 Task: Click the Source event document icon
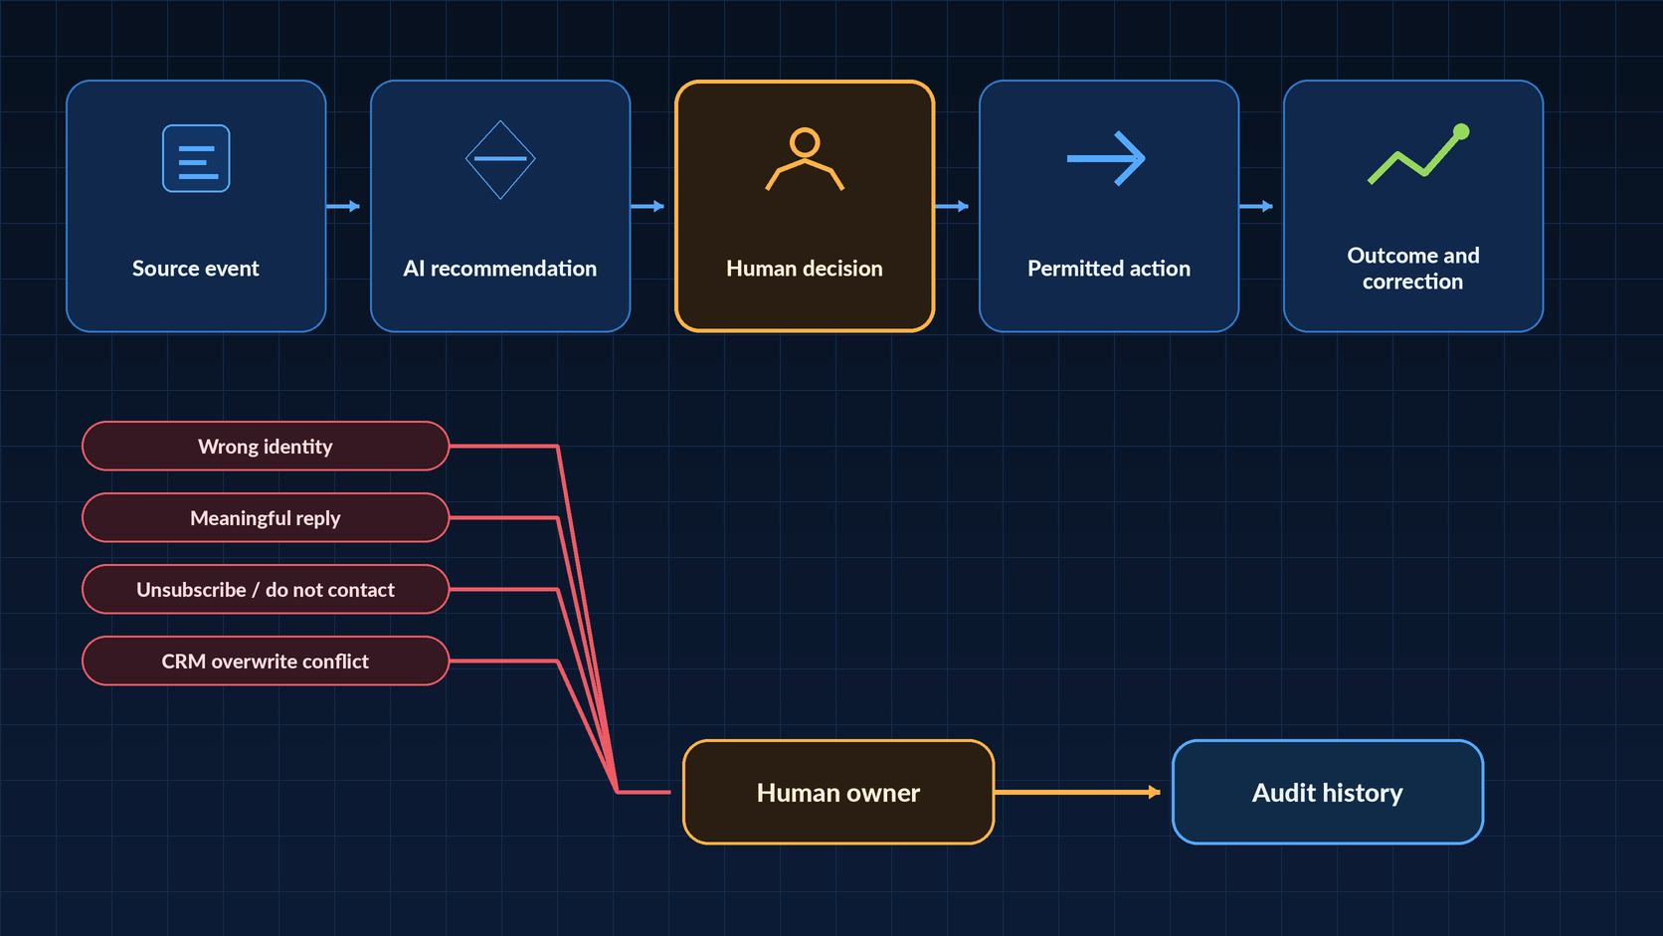[x=196, y=158]
